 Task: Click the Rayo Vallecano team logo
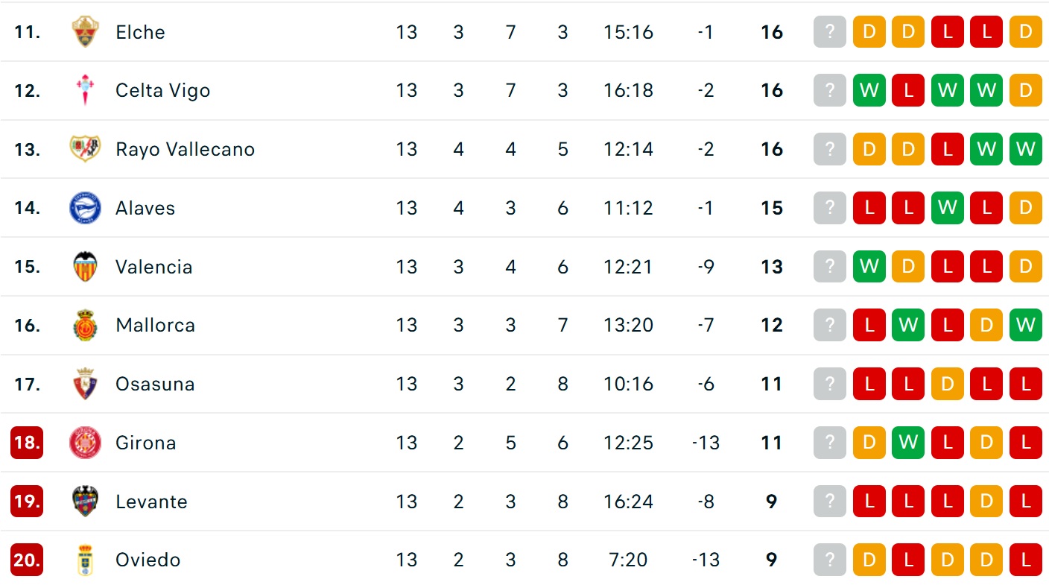[85, 149]
